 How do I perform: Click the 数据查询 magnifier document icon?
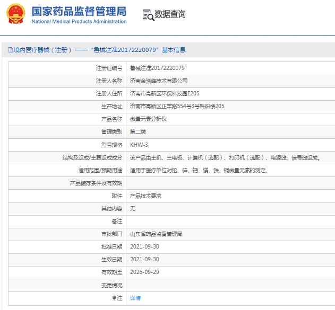148,15
